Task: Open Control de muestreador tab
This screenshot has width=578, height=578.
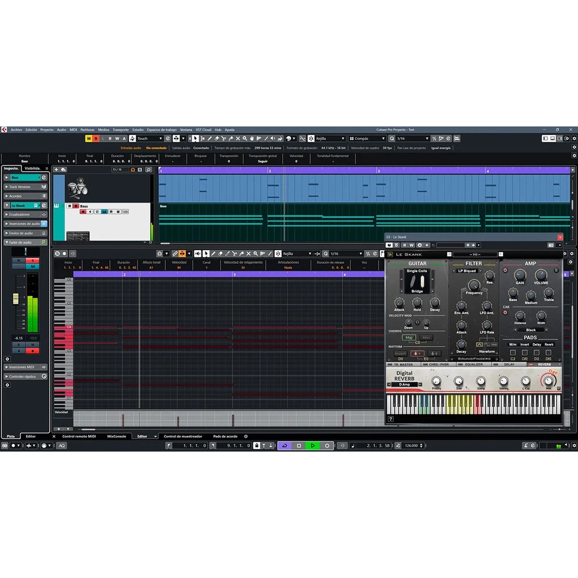Action: 183,436
